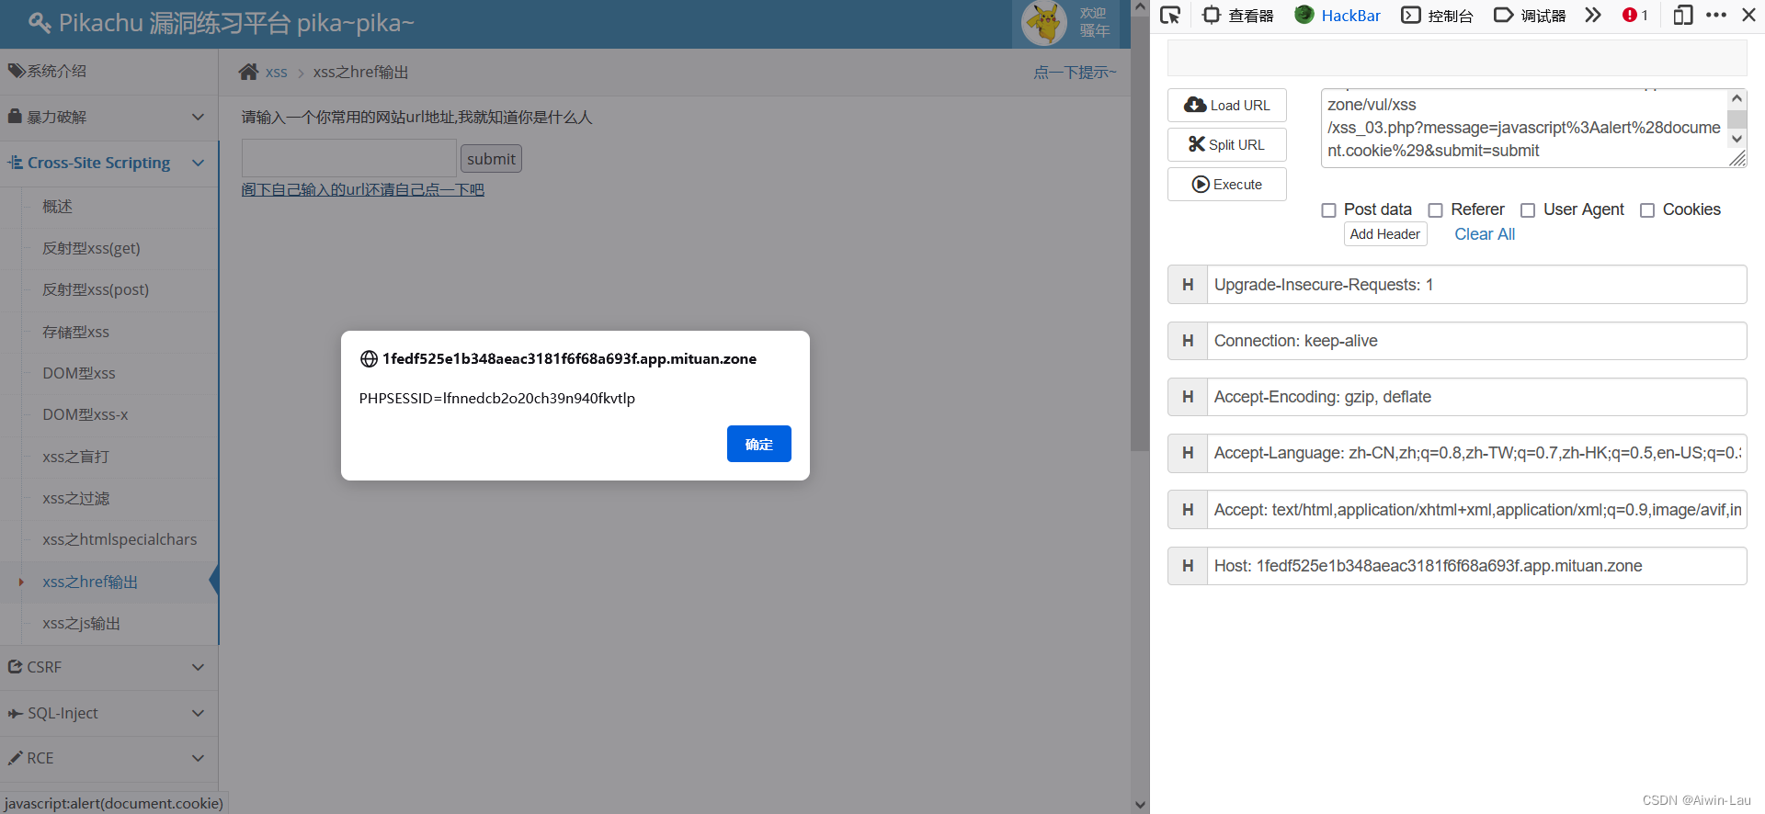Click the Pikachu platform key logo icon
The width and height of the screenshot is (1765, 814).
click(x=40, y=22)
